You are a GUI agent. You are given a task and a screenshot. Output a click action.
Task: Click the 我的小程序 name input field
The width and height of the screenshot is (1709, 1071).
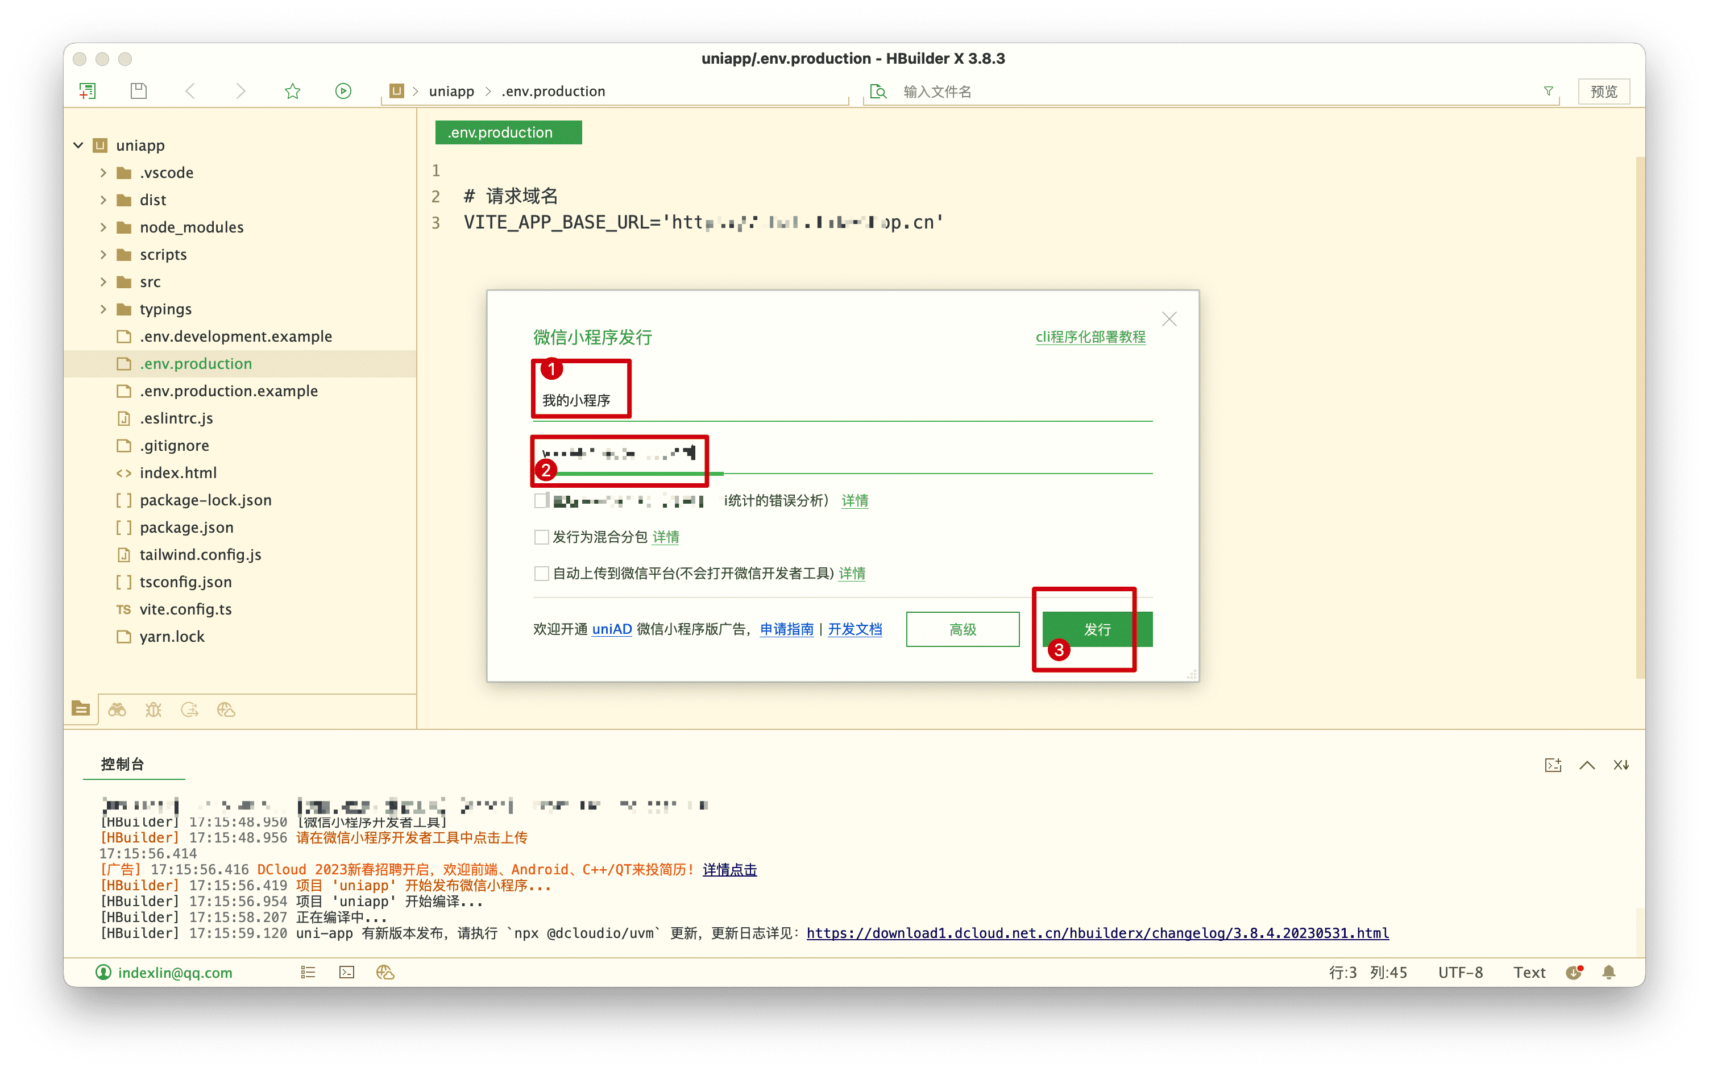click(x=842, y=401)
